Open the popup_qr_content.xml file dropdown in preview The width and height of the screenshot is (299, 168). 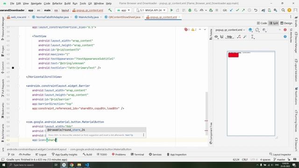(230, 30)
